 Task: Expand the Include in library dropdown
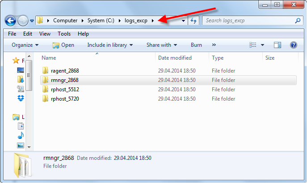(x=110, y=45)
